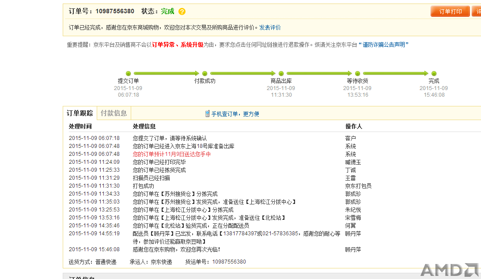Open the 谨防诈骗公告声明 link
This screenshot has height=279, width=481.
pos(383,45)
